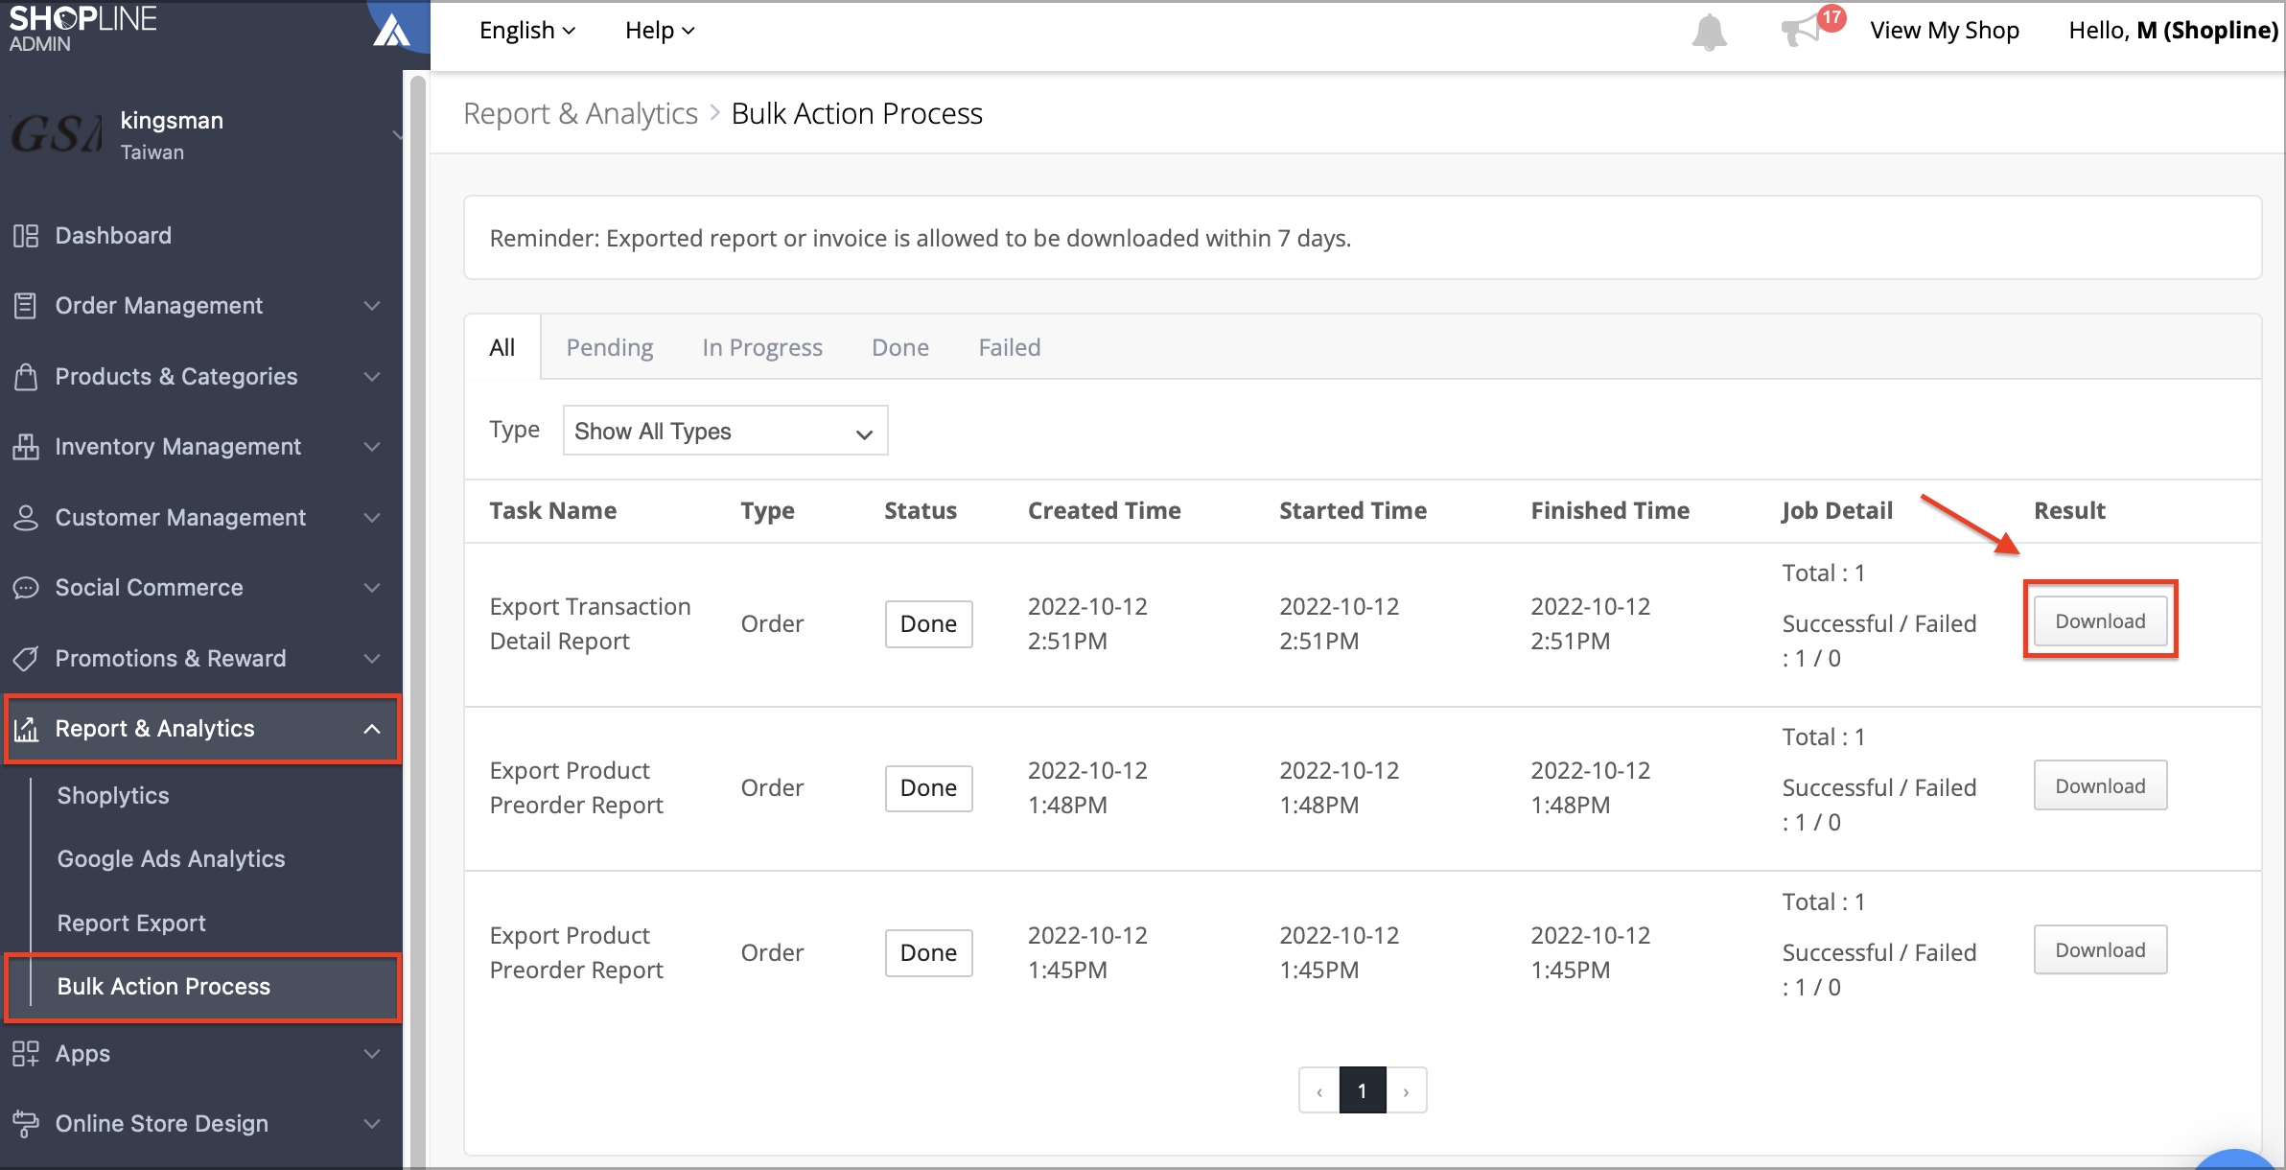Viewport: 2286px width, 1170px height.
Task: Expand the kingsman shop switcher chevron
Action: point(397,135)
